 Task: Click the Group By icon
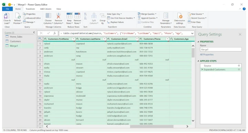(103, 16)
